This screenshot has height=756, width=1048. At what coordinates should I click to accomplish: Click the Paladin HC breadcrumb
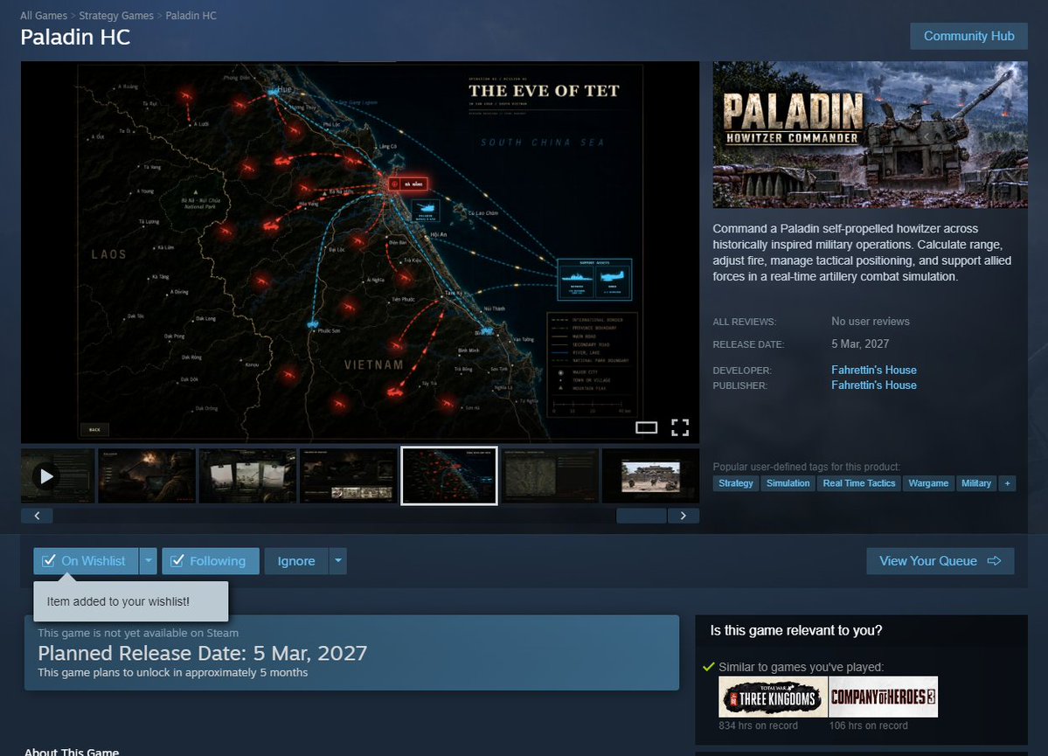[x=191, y=16]
